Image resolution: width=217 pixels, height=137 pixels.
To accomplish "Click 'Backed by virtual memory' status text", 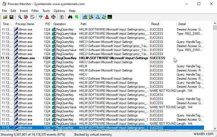I will (x=93, y=134).
